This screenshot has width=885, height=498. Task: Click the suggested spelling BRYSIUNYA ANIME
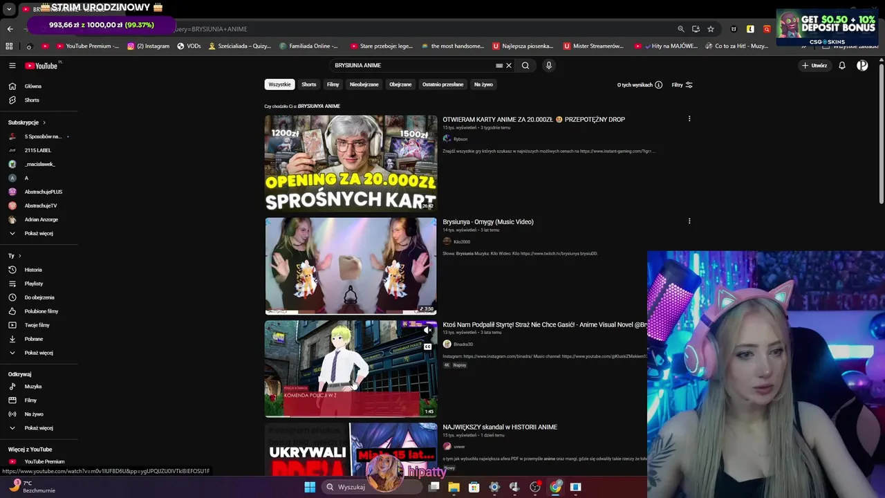click(x=319, y=107)
